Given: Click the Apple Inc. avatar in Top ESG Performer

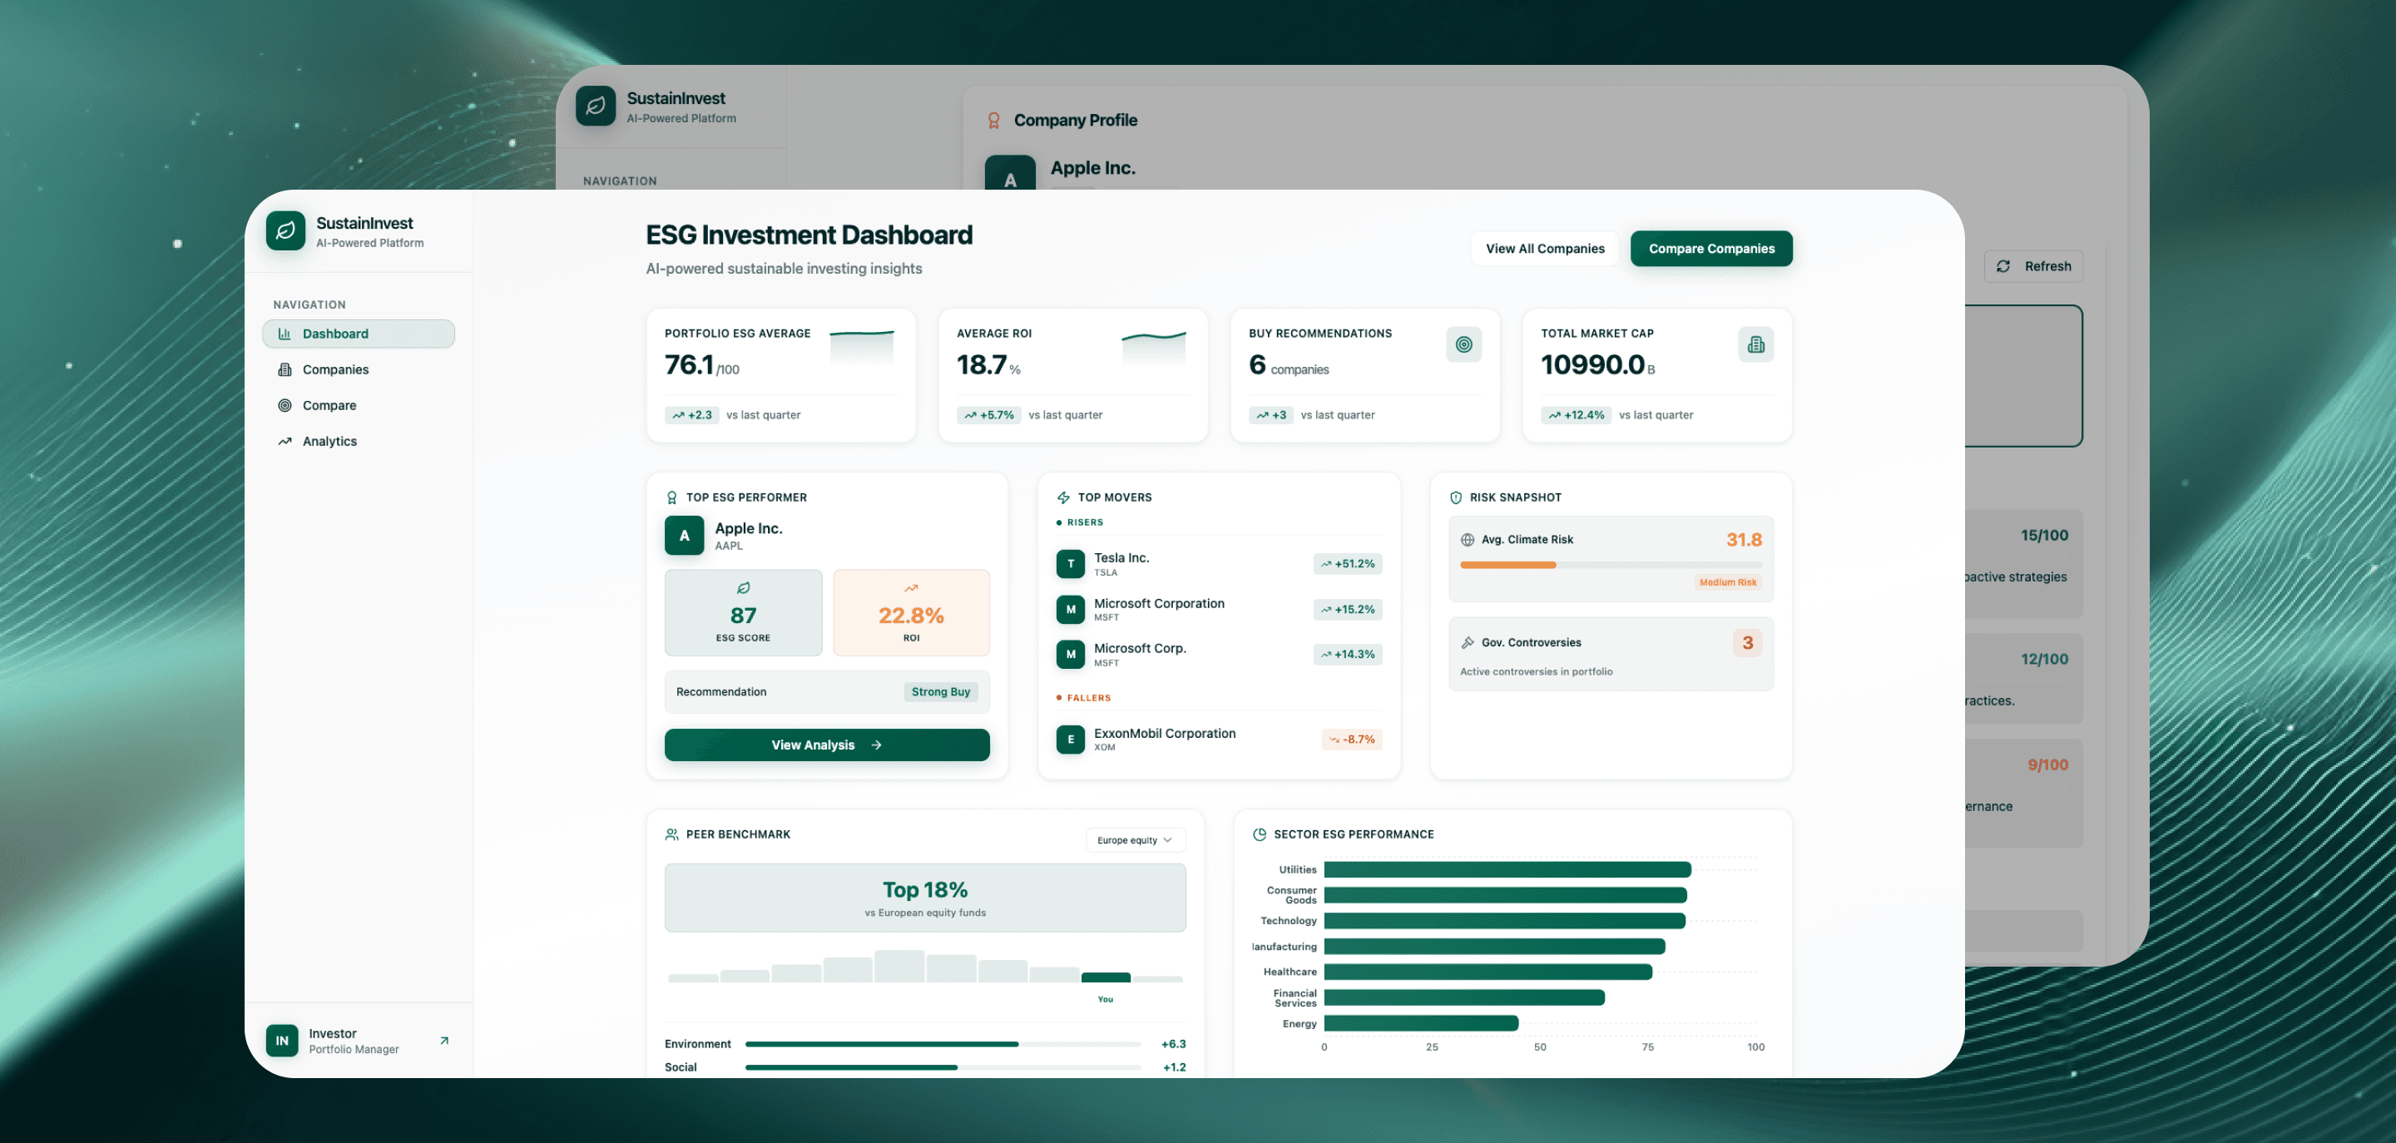Looking at the screenshot, I should (684, 536).
